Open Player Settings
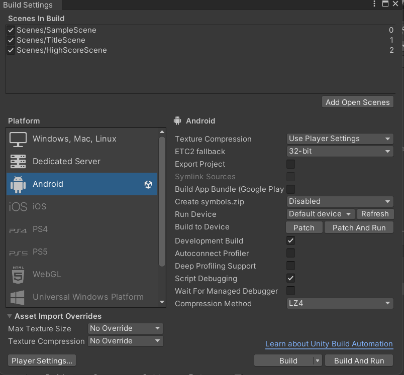Screen dimensions: 404x375 [42, 361]
